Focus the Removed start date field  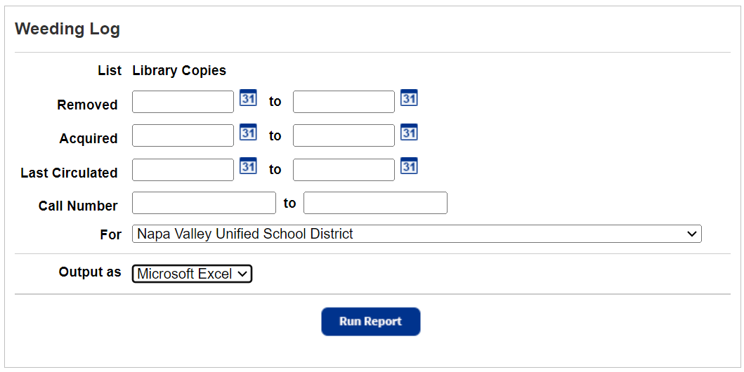(x=183, y=102)
